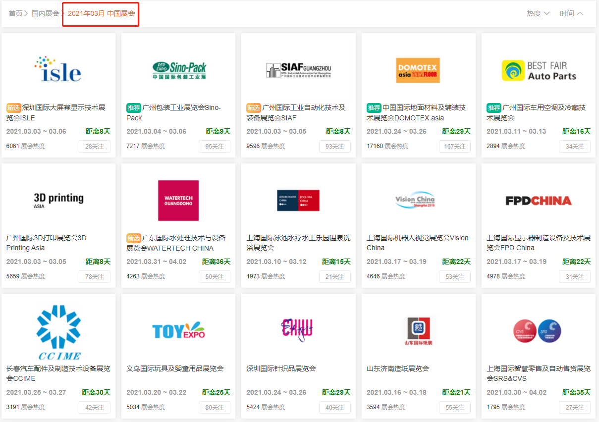The height and width of the screenshot is (422, 599).
Task: Open the Best Fair Auto Parts logo
Action: click(x=539, y=70)
